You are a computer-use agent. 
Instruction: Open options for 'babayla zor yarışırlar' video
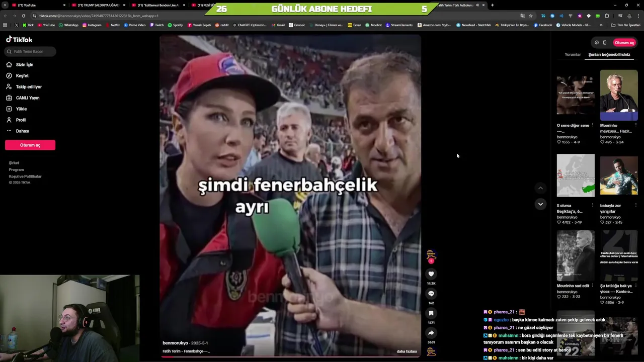point(635,205)
